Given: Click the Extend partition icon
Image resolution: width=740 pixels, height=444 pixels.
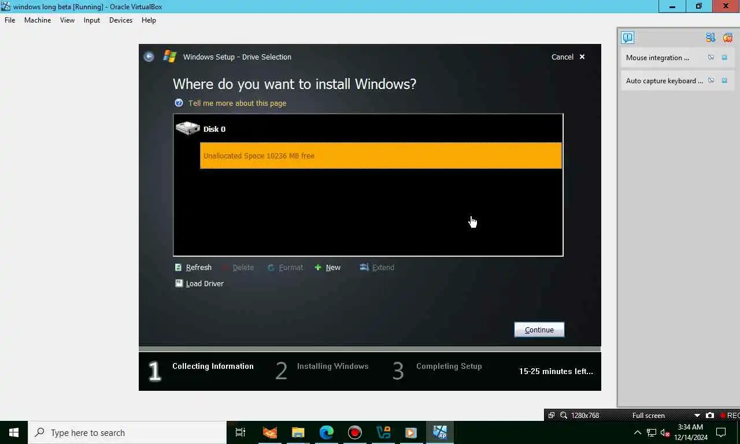Looking at the screenshot, I should click(364, 267).
